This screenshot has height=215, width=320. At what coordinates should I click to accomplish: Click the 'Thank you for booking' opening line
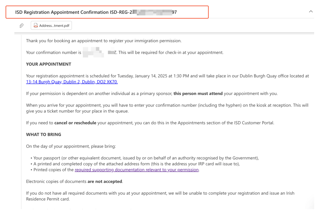pyautogui.click(x=104, y=41)
